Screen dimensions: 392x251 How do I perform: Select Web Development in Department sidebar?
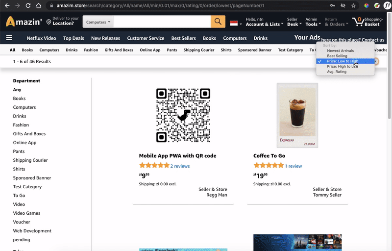pyautogui.click(x=32, y=231)
